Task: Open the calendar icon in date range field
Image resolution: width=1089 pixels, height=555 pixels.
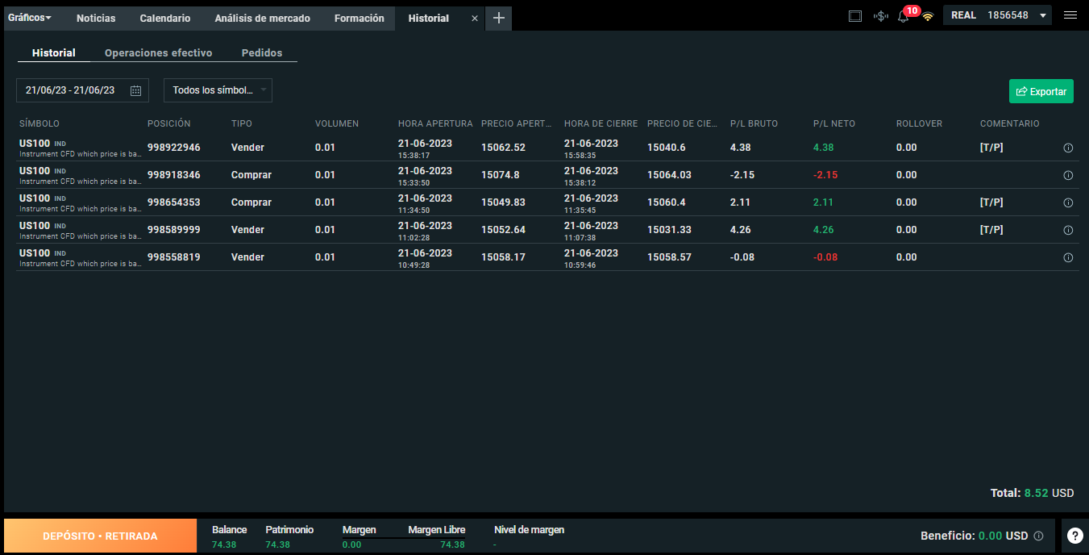Action: (135, 90)
